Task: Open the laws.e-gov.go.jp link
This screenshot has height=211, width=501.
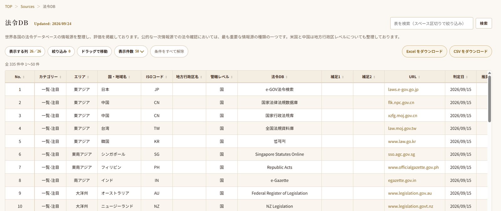Action: pyautogui.click(x=403, y=89)
